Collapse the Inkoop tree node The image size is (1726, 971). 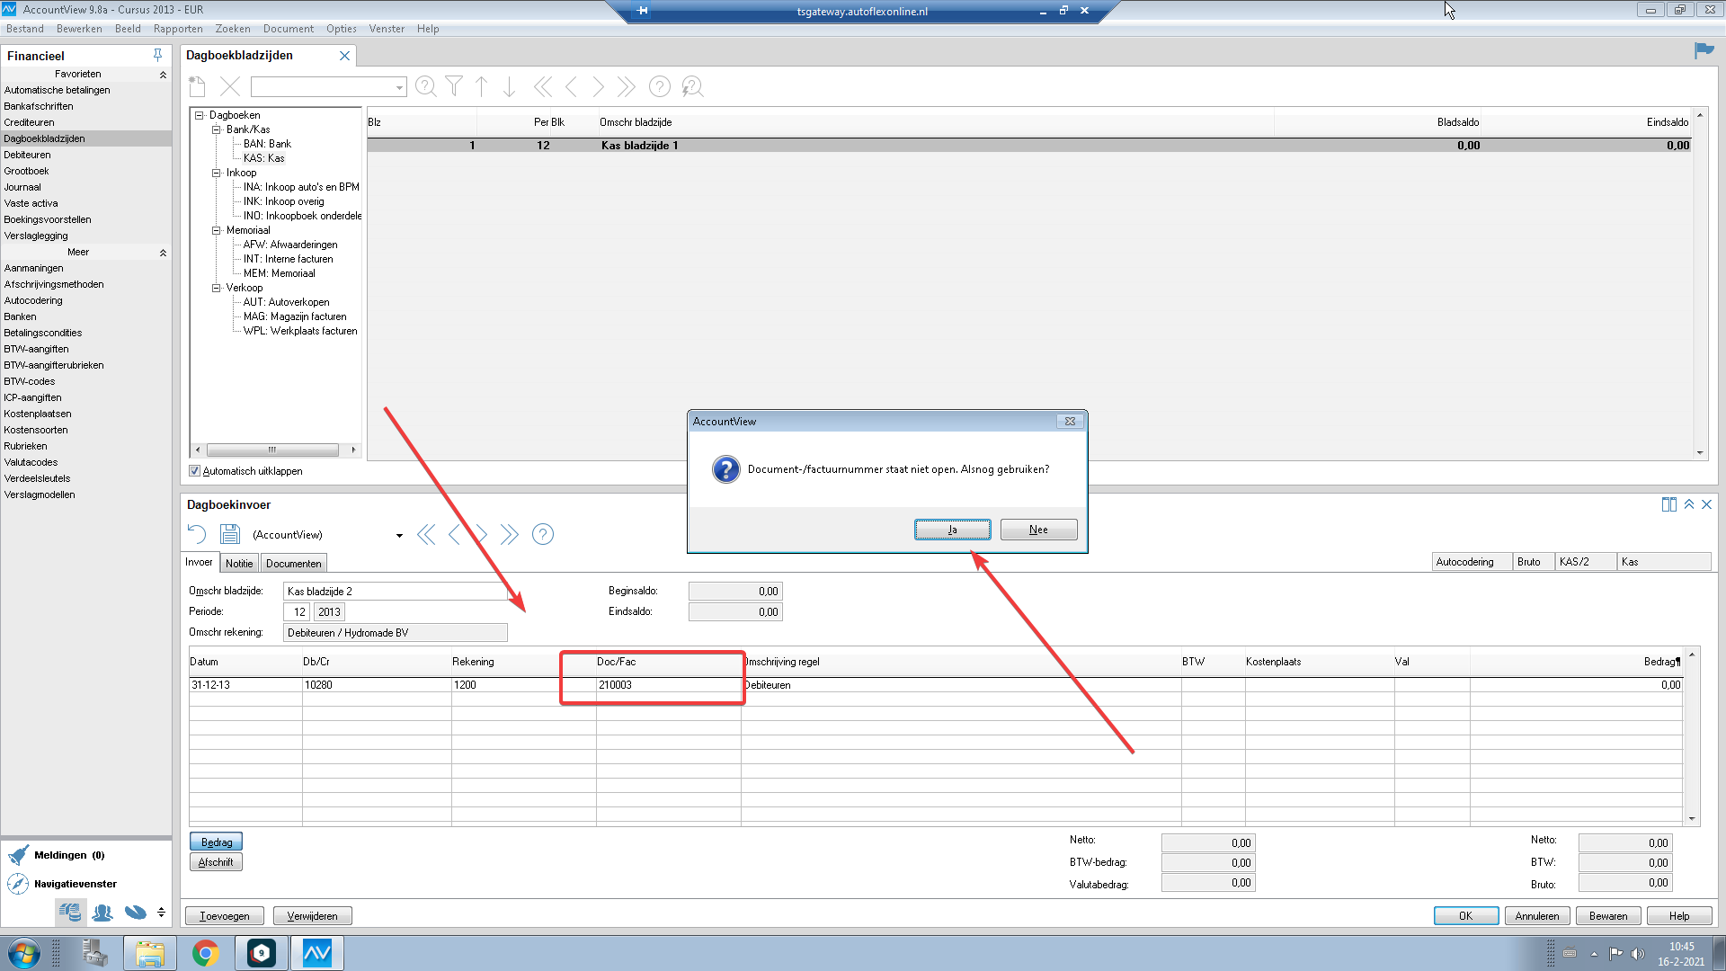pyautogui.click(x=217, y=173)
